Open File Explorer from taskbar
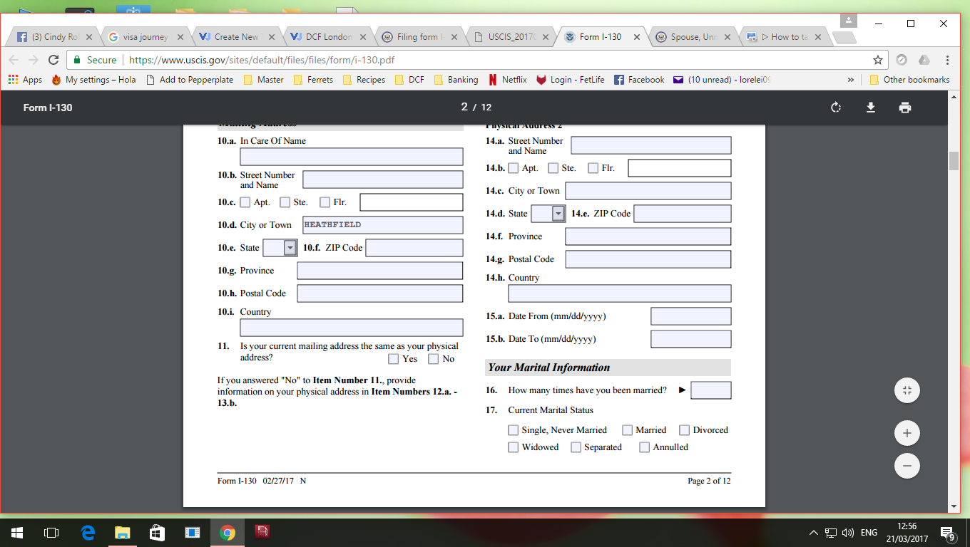Screen dimensions: 970x547 point(123,532)
